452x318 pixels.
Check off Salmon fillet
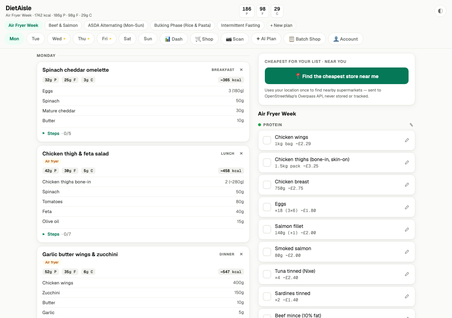point(267,229)
